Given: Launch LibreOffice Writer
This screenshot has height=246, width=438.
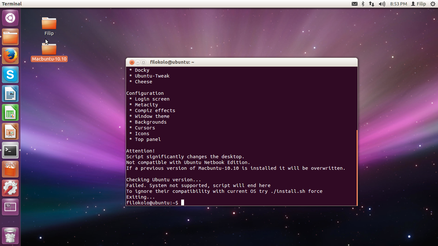Looking at the screenshot, I should (10, 94).
